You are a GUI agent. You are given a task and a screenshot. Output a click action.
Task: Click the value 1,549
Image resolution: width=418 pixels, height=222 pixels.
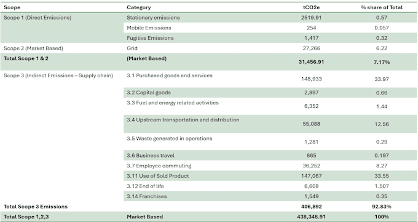[x=312, y=196]
